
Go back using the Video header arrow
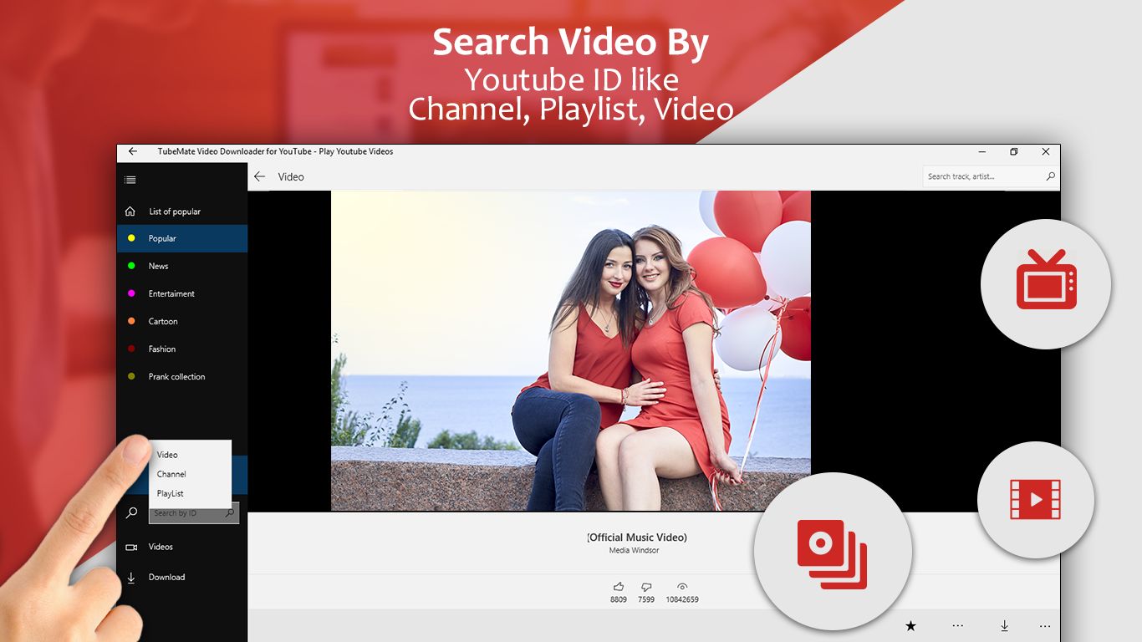point(259,176)
